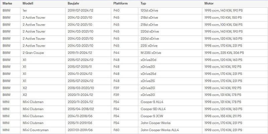Select type cell 'xDrive25i'

148,81
